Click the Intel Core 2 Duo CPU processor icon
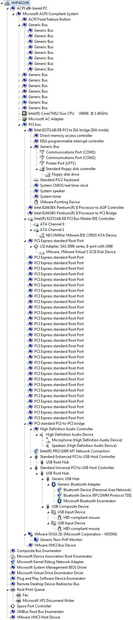Viewport: 133px width, 620px height. click(x=24, y=113)
